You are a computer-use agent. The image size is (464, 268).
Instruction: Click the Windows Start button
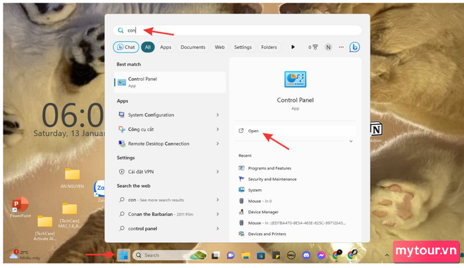click(123, 255)
